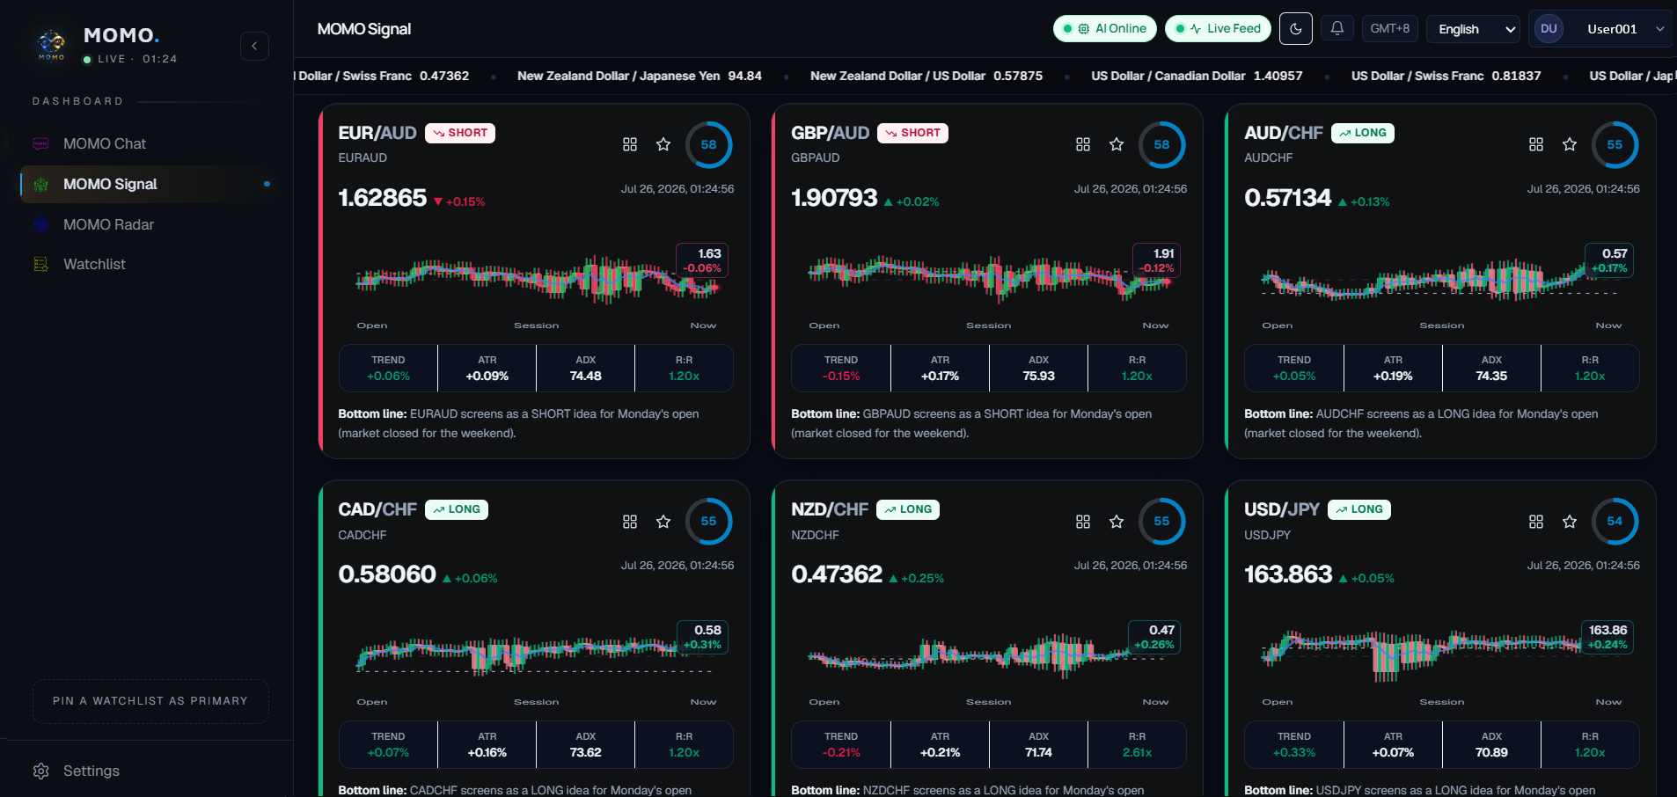Viewport: 1677px width, 797px height.
Task: Click the GBP/AUD candlestick chart
Action: (x=989, y=278)
